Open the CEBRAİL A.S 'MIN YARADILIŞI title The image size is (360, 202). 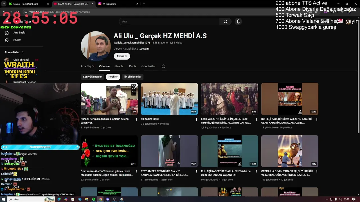pyautogui.click(x=287, y=173)
